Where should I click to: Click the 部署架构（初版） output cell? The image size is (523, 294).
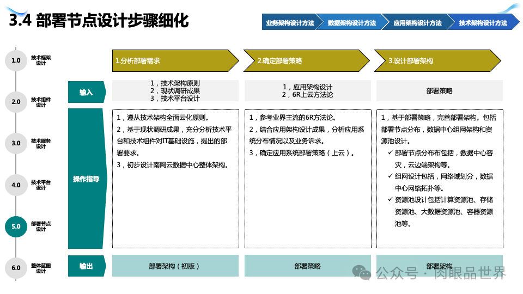pos(175,266)
